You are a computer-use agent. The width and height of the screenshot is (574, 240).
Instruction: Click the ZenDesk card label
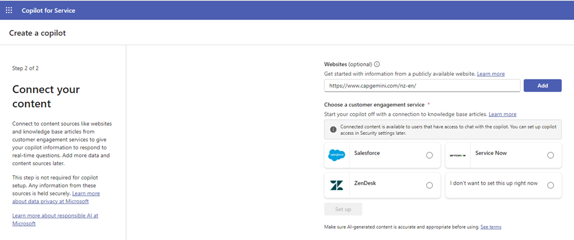[365, 183]
